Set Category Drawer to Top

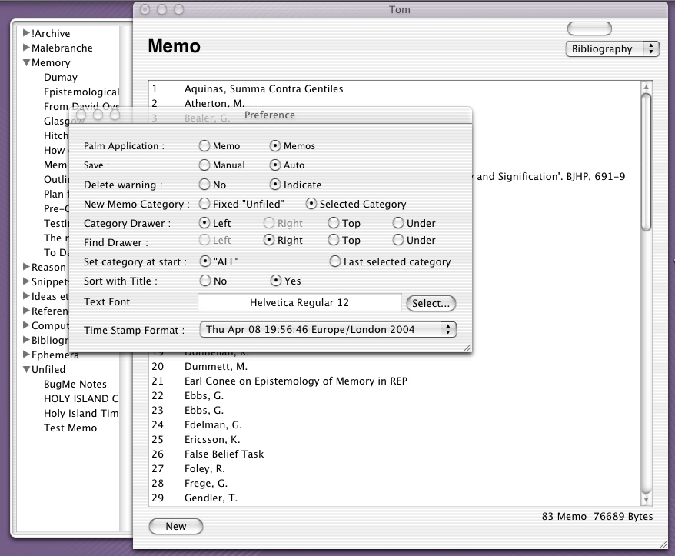tap(334, 223)
